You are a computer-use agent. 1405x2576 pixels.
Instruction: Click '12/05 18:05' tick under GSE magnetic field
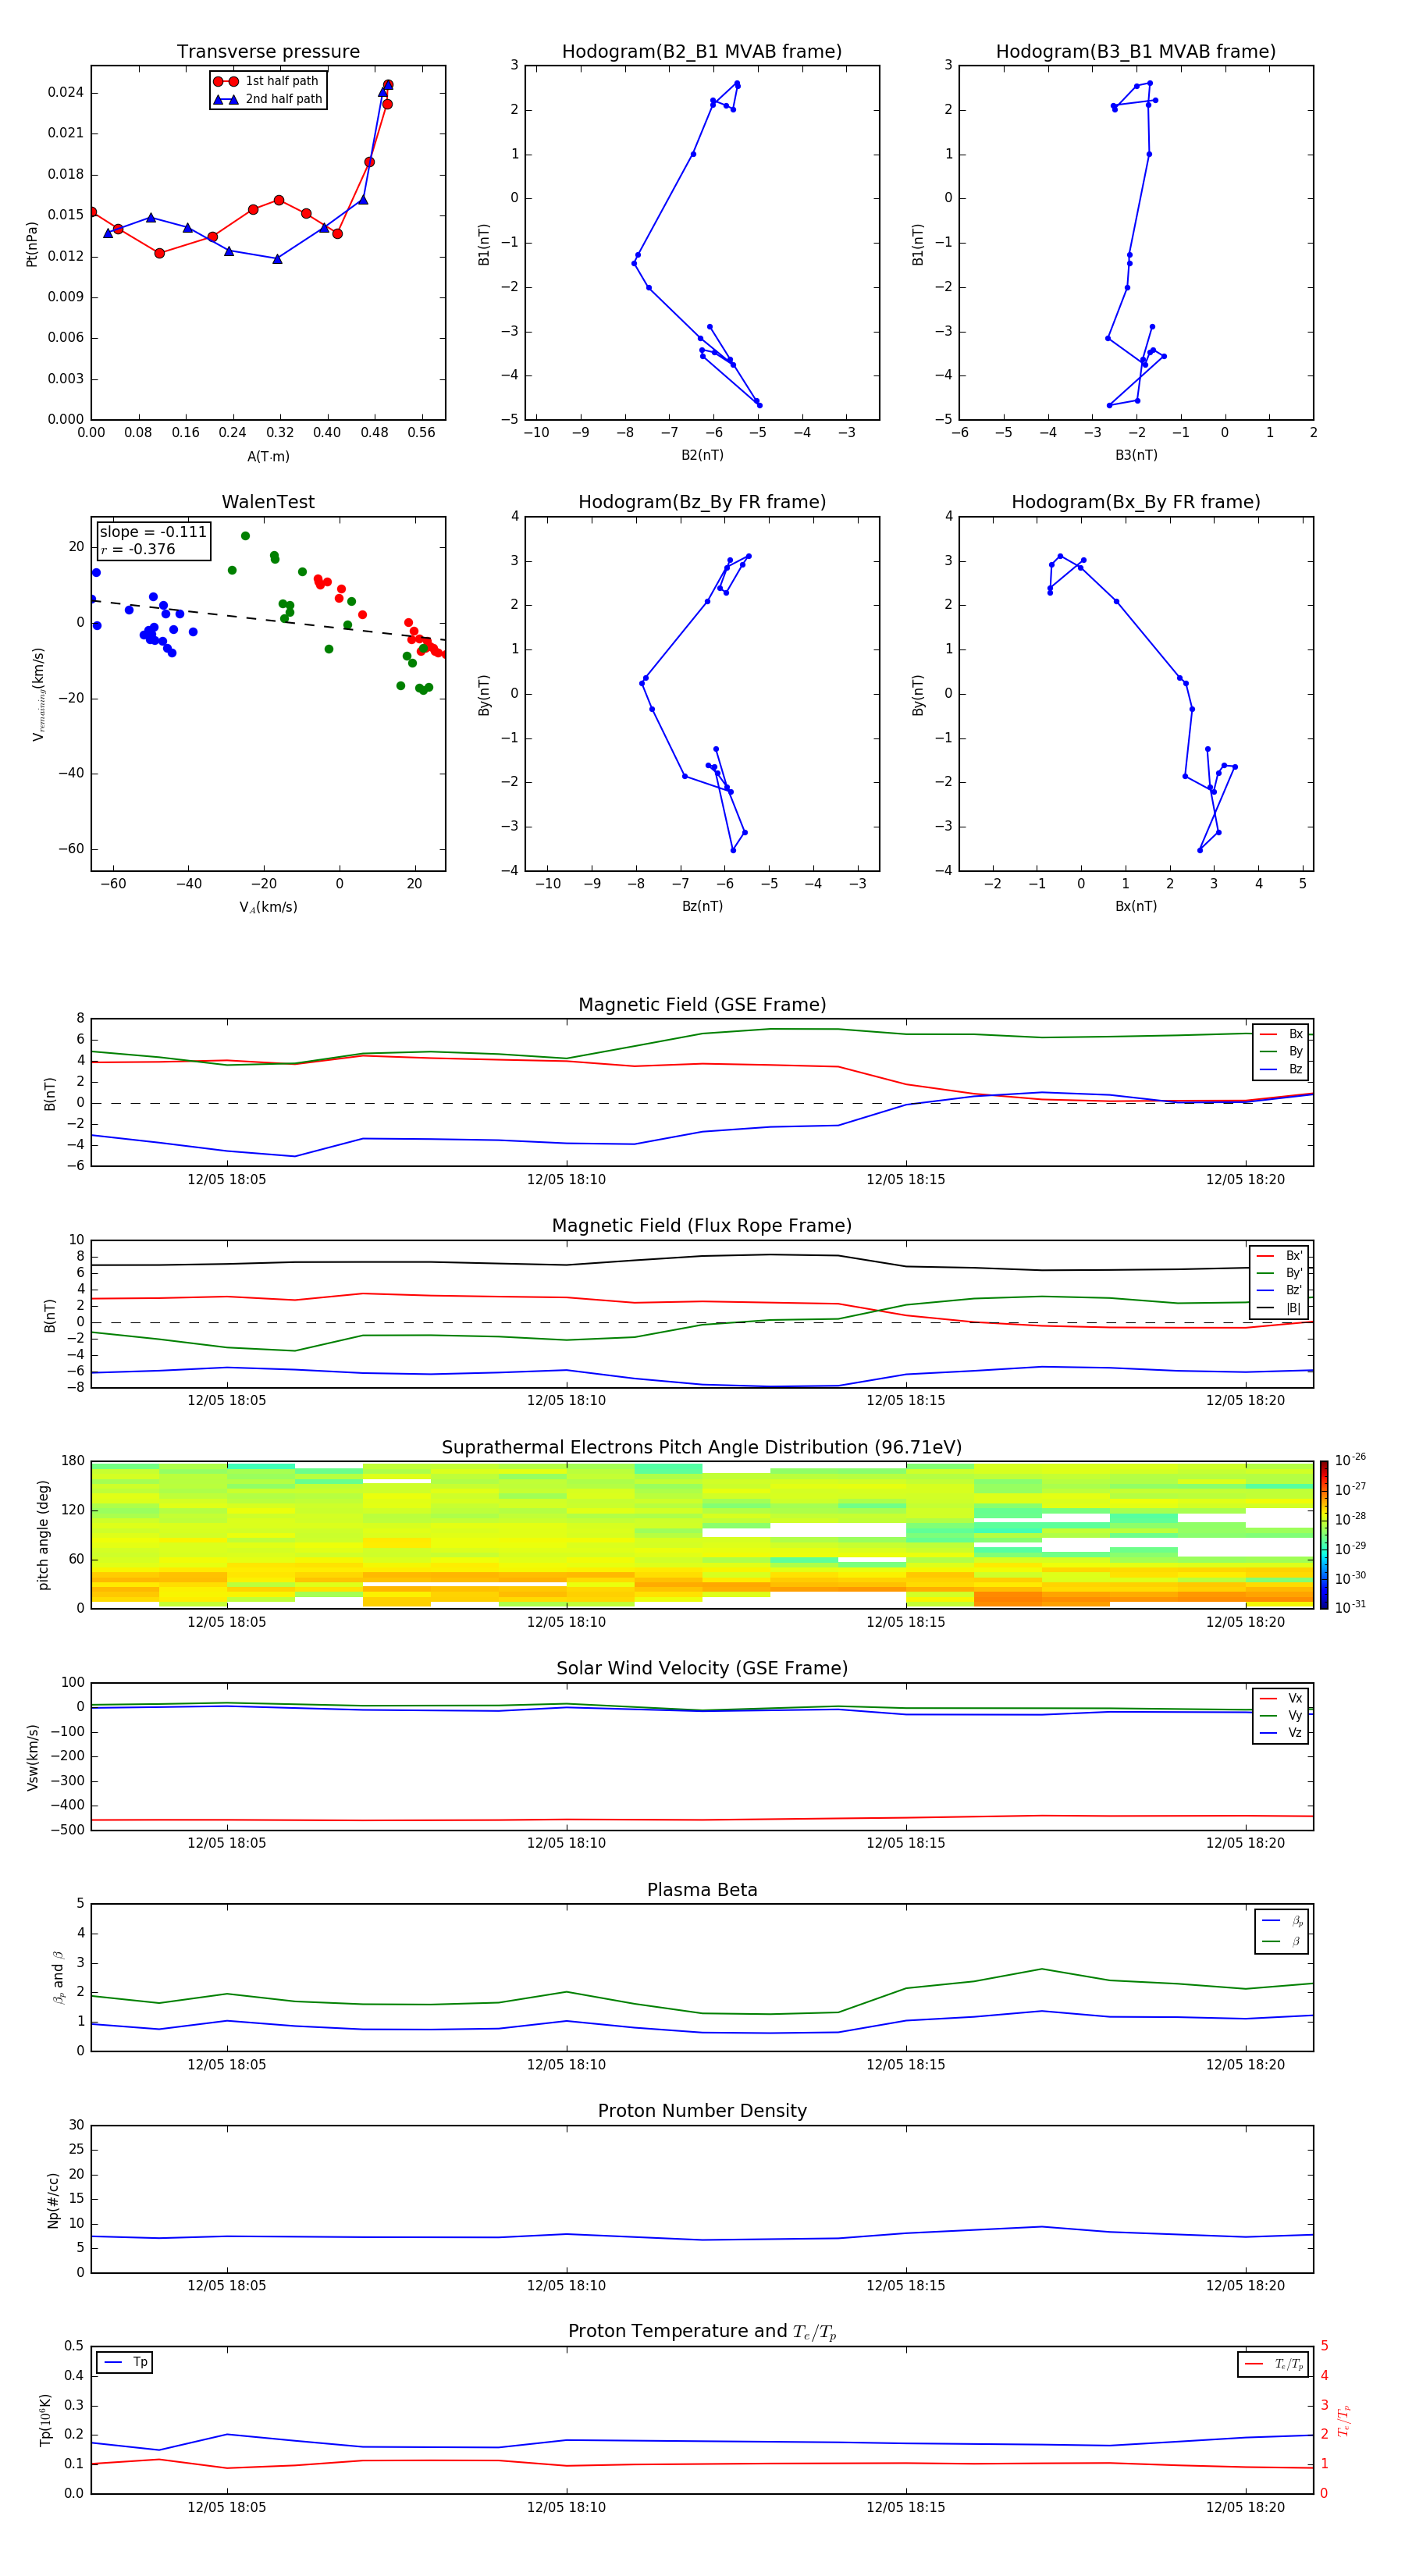tap(227, 1180)
